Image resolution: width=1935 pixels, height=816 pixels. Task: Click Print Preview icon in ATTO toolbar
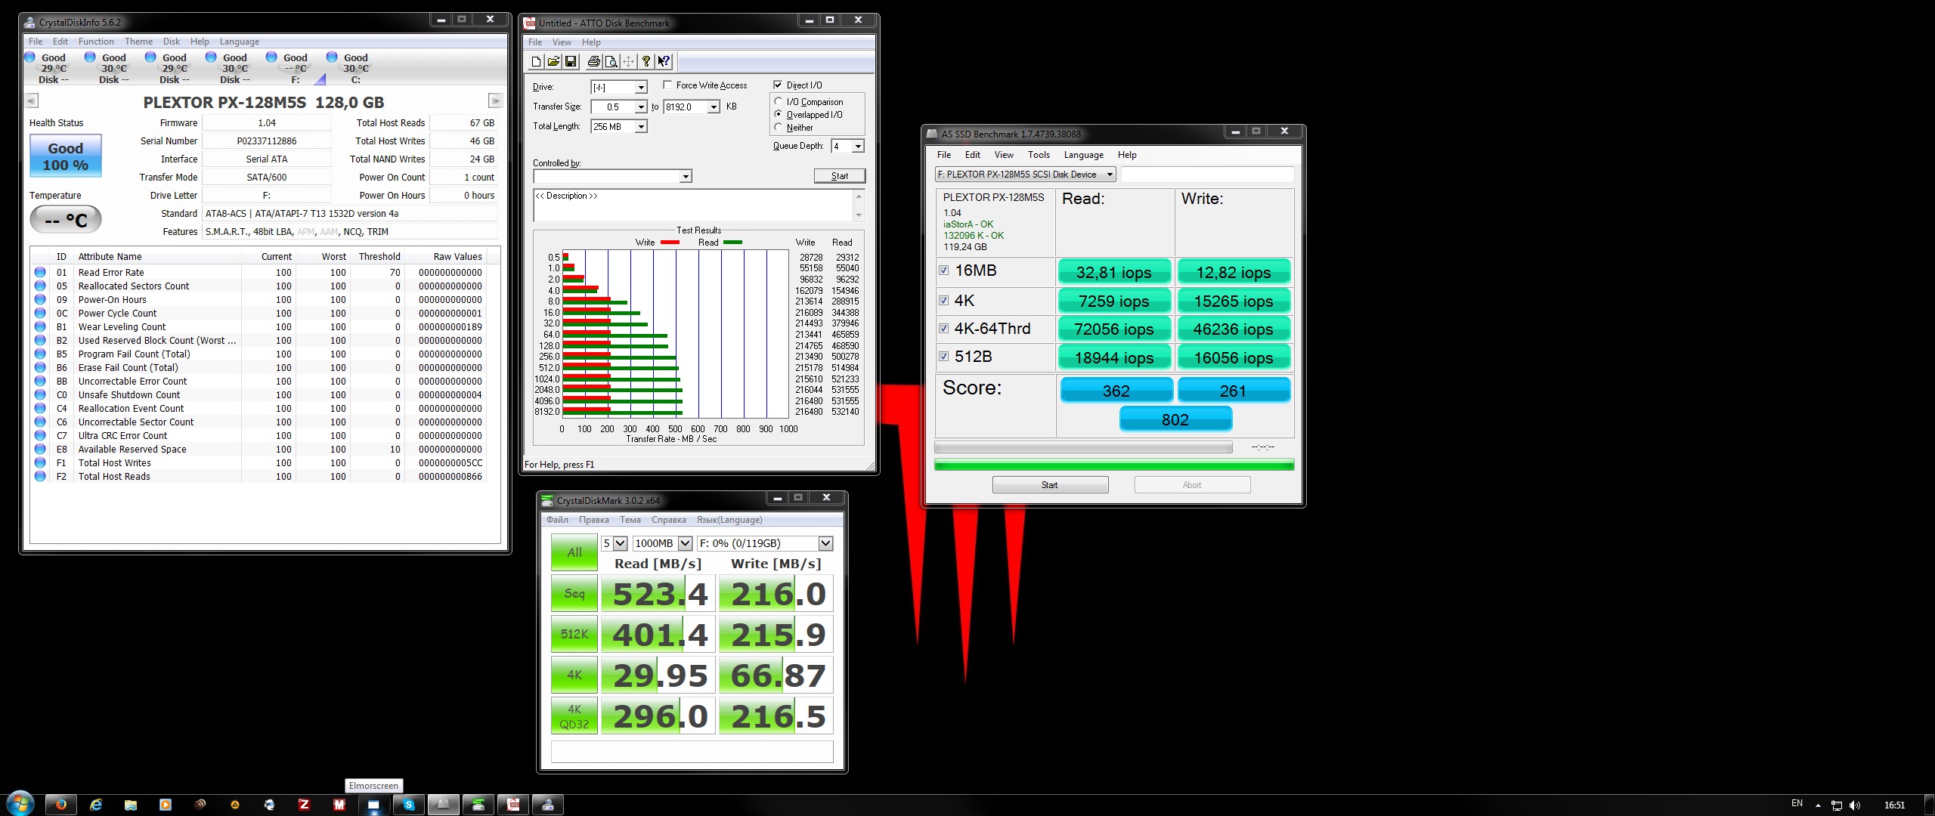point(611,62)
